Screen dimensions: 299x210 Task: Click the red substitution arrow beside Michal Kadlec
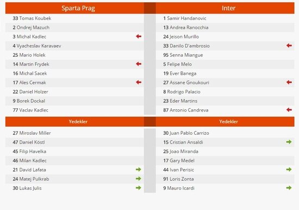coord(139,36)
